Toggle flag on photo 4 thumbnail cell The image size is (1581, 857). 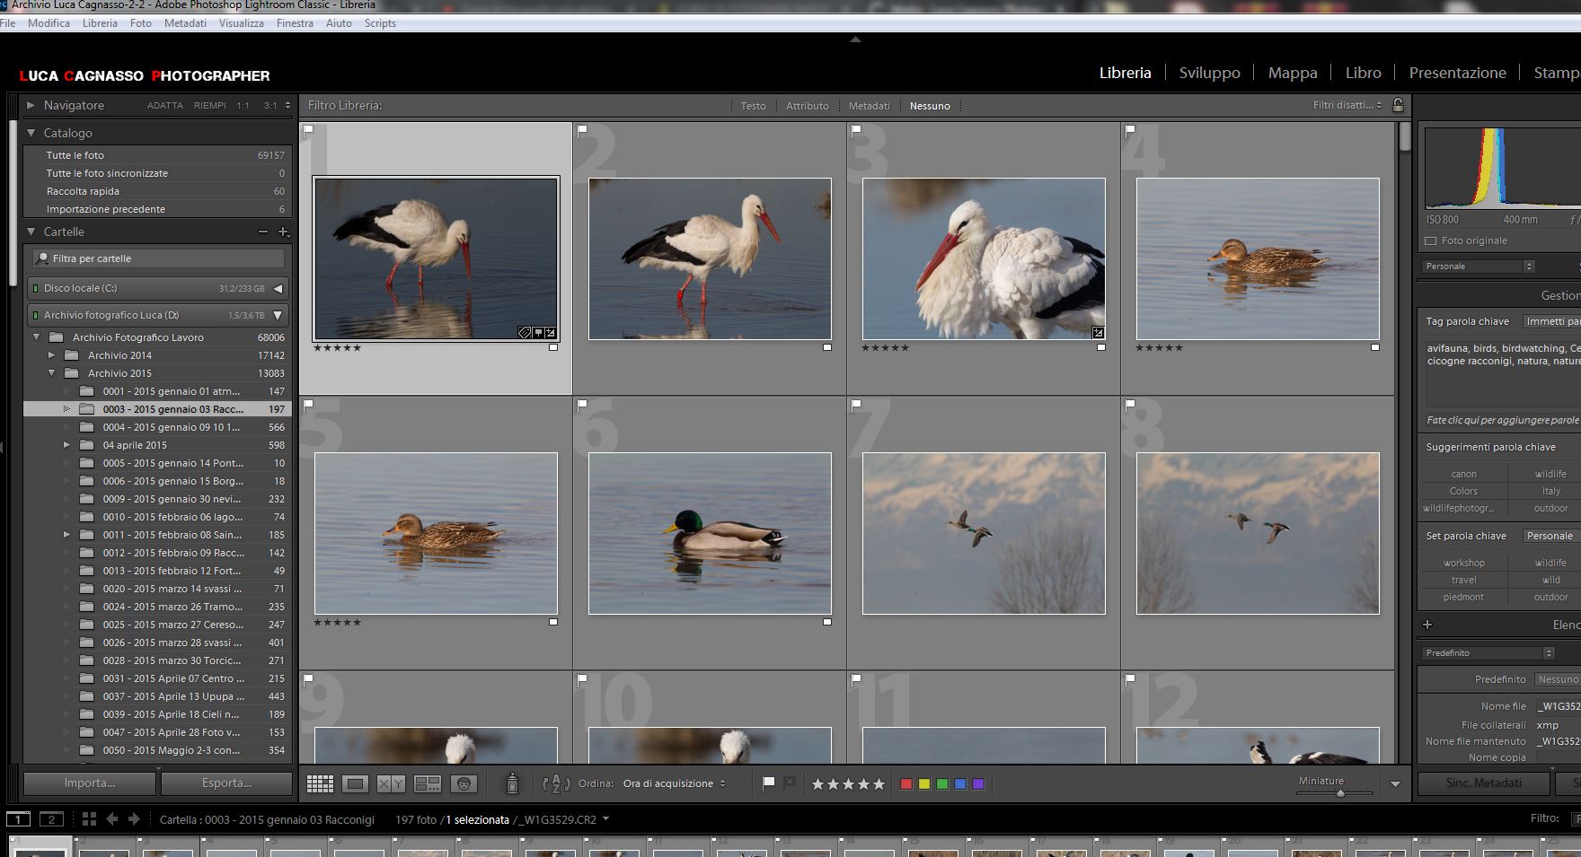coord(1130,131)
